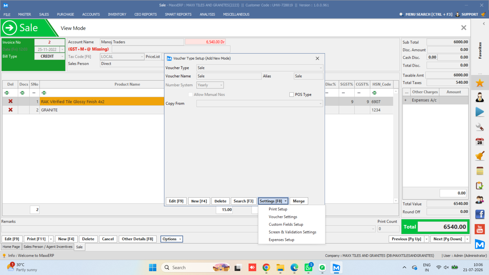Open Microsoft Edge from the taskbar
This screenshot has width=489, height=275.
[x=294, y=267]
